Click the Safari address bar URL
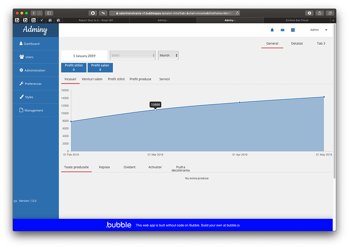This screenshot has height=248, width=349. click(x=175, y=13)
